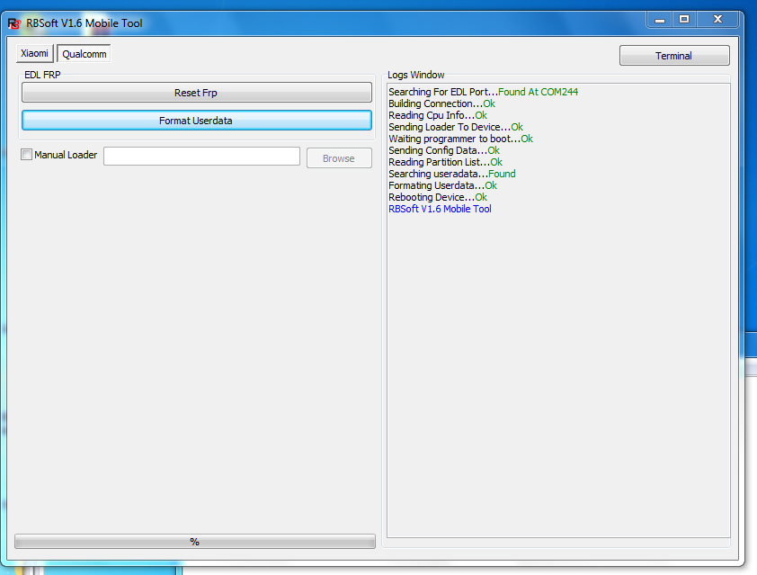757x575 pixels.
Task: Click the Reset Frp button
Action: pos(197,93)
